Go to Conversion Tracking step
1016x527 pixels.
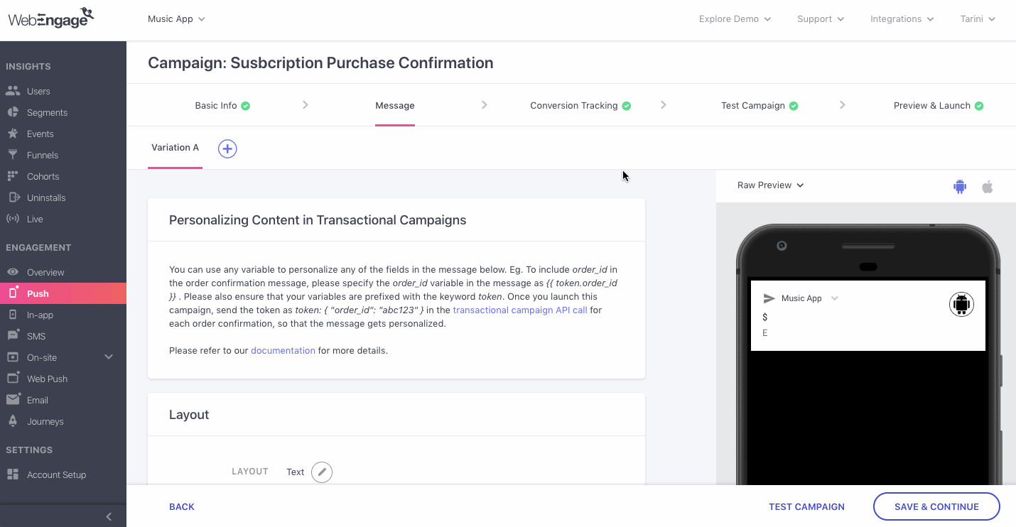pyautogui.click(x=580, y=106)
